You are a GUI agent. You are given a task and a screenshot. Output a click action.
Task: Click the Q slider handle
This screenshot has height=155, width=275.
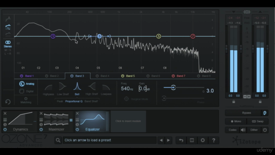[x=173, y=87]
